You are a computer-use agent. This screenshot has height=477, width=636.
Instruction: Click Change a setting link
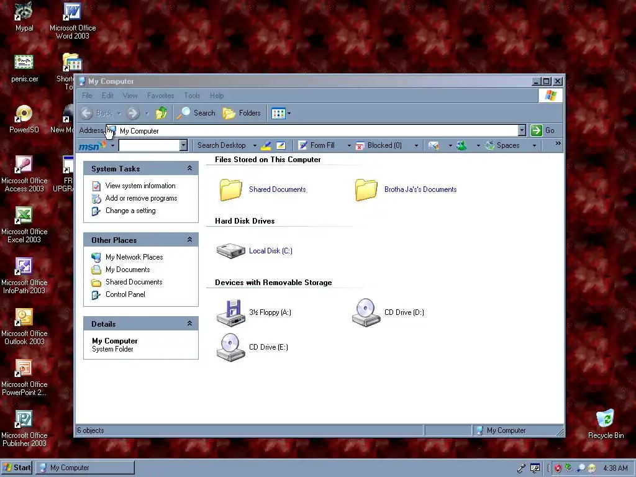click(x=130, y=211)
